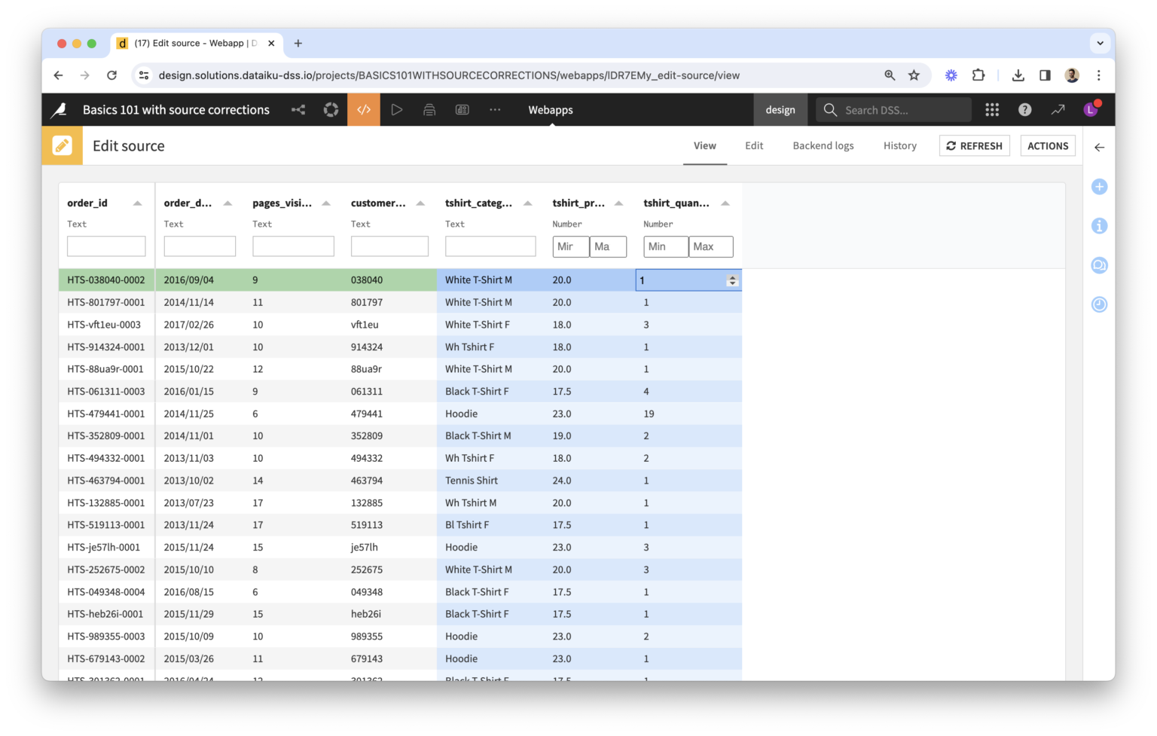Sort by order_id column arrow
Viewport: 1157px width, 736px height.
pyautogui.click(x=138, y=203)
